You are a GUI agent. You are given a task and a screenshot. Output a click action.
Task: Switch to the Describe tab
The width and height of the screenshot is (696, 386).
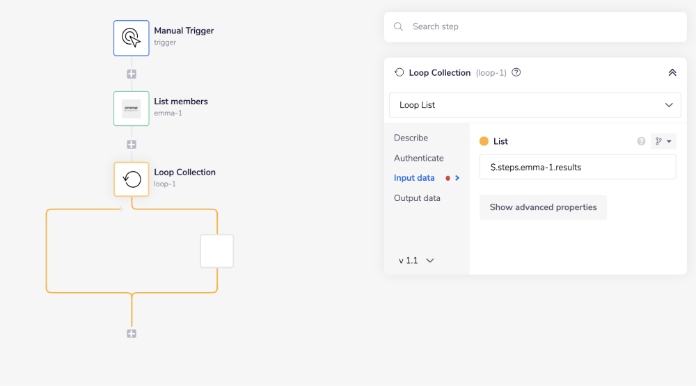click(x=411, y=138)
